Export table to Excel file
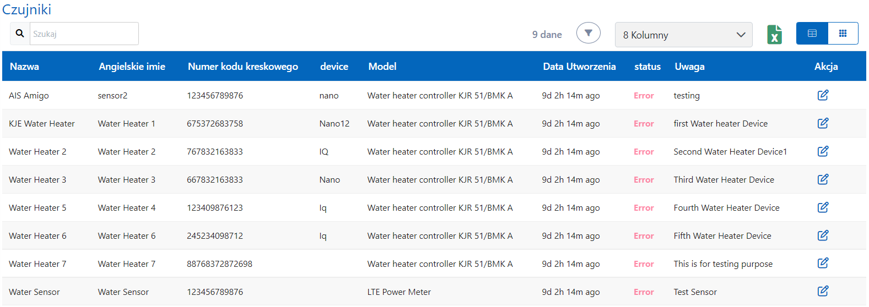Viewport: 869px width, 307px height. point(774,35)
